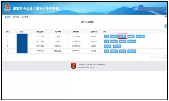Click the national emblem logo in header

tap(7, 8)
